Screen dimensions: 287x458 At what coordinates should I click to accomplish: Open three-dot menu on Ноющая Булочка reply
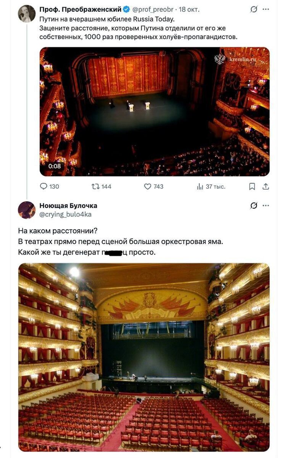[x=266, y=206]
